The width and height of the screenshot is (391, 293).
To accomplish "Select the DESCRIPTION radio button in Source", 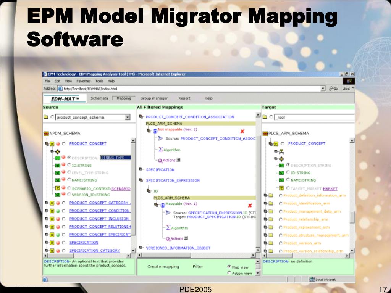I will point(69,158).
